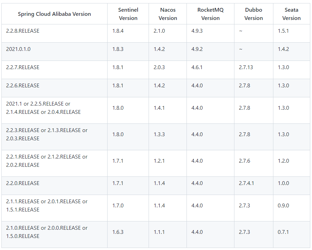
Task: Click Sentinel '1.8.1' in 2.2.7.RELEASE row
Action: [118, 67]
